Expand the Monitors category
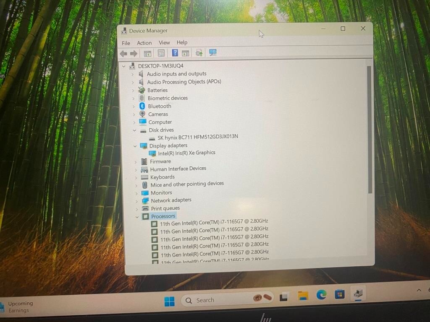This screenshot has width=430, height=322. [136, 193]
